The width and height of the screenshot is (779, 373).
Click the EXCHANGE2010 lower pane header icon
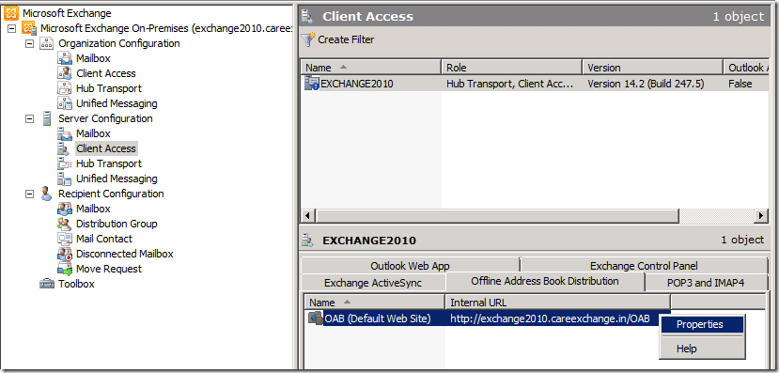[308, 241]
